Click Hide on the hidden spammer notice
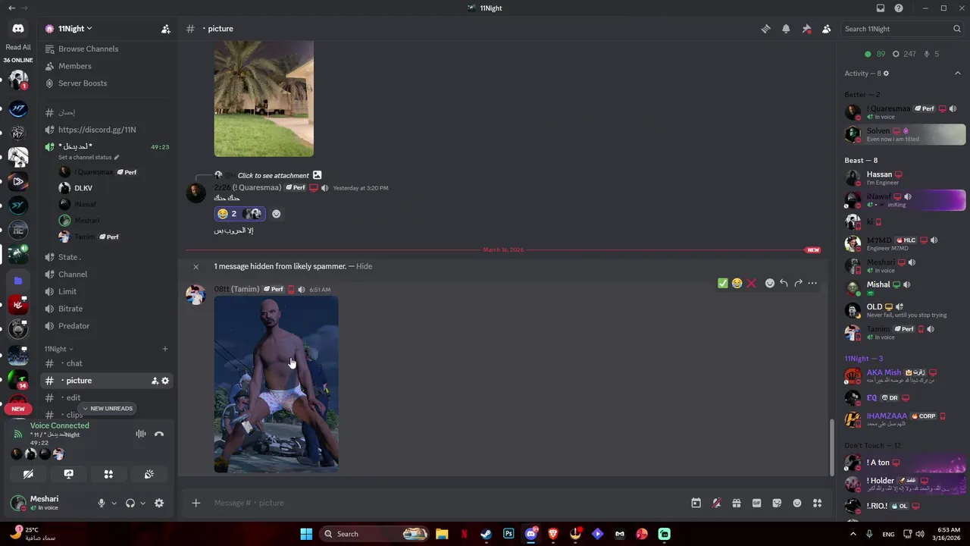This screenshot has width=970, height=546. 364,266
